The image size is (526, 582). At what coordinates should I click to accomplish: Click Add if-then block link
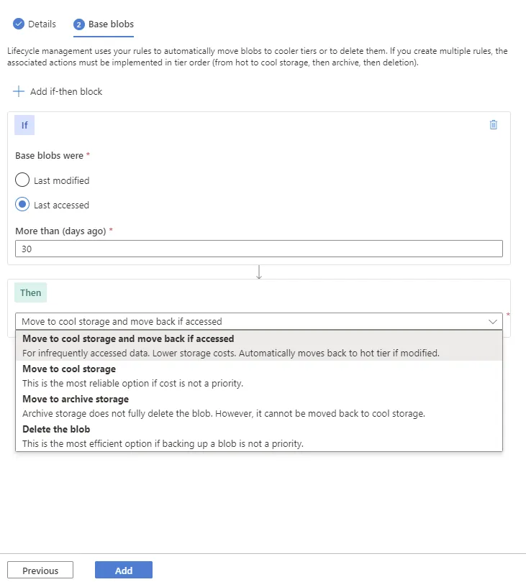66,91
